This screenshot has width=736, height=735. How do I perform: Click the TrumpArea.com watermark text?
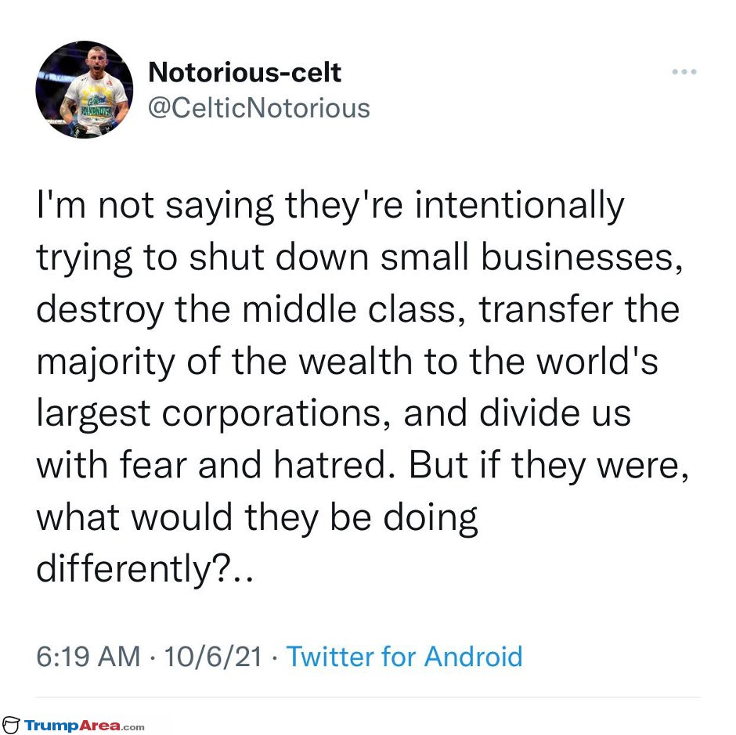click(84, 726)
